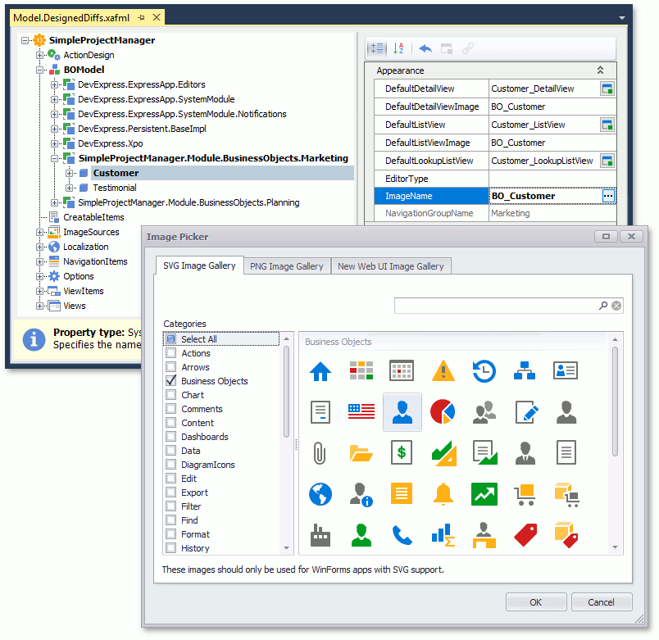Pick the yellow warning triangle image
Image resolution: width=659 pixels, height=640 pixels.
tap(443, 371)
